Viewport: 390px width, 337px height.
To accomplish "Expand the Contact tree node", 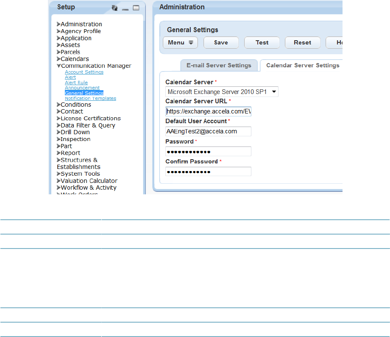I will point(58,111).
